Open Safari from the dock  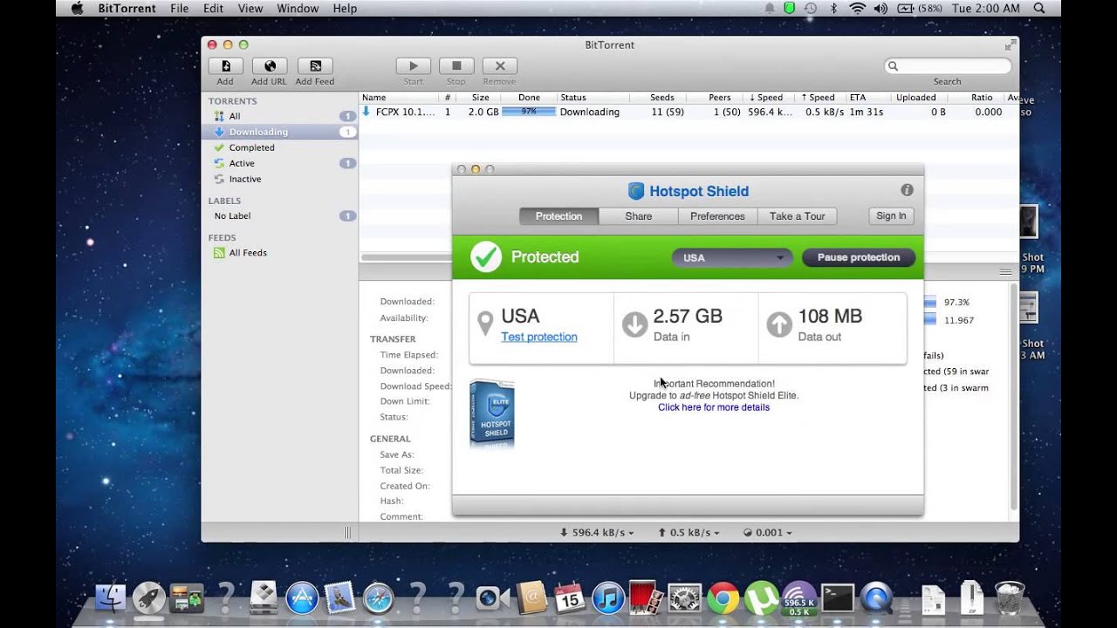tap(379, 597)
